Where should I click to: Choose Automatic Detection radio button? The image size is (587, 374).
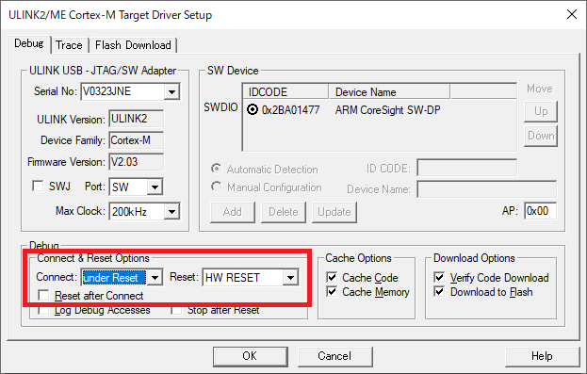coord(216,169)
